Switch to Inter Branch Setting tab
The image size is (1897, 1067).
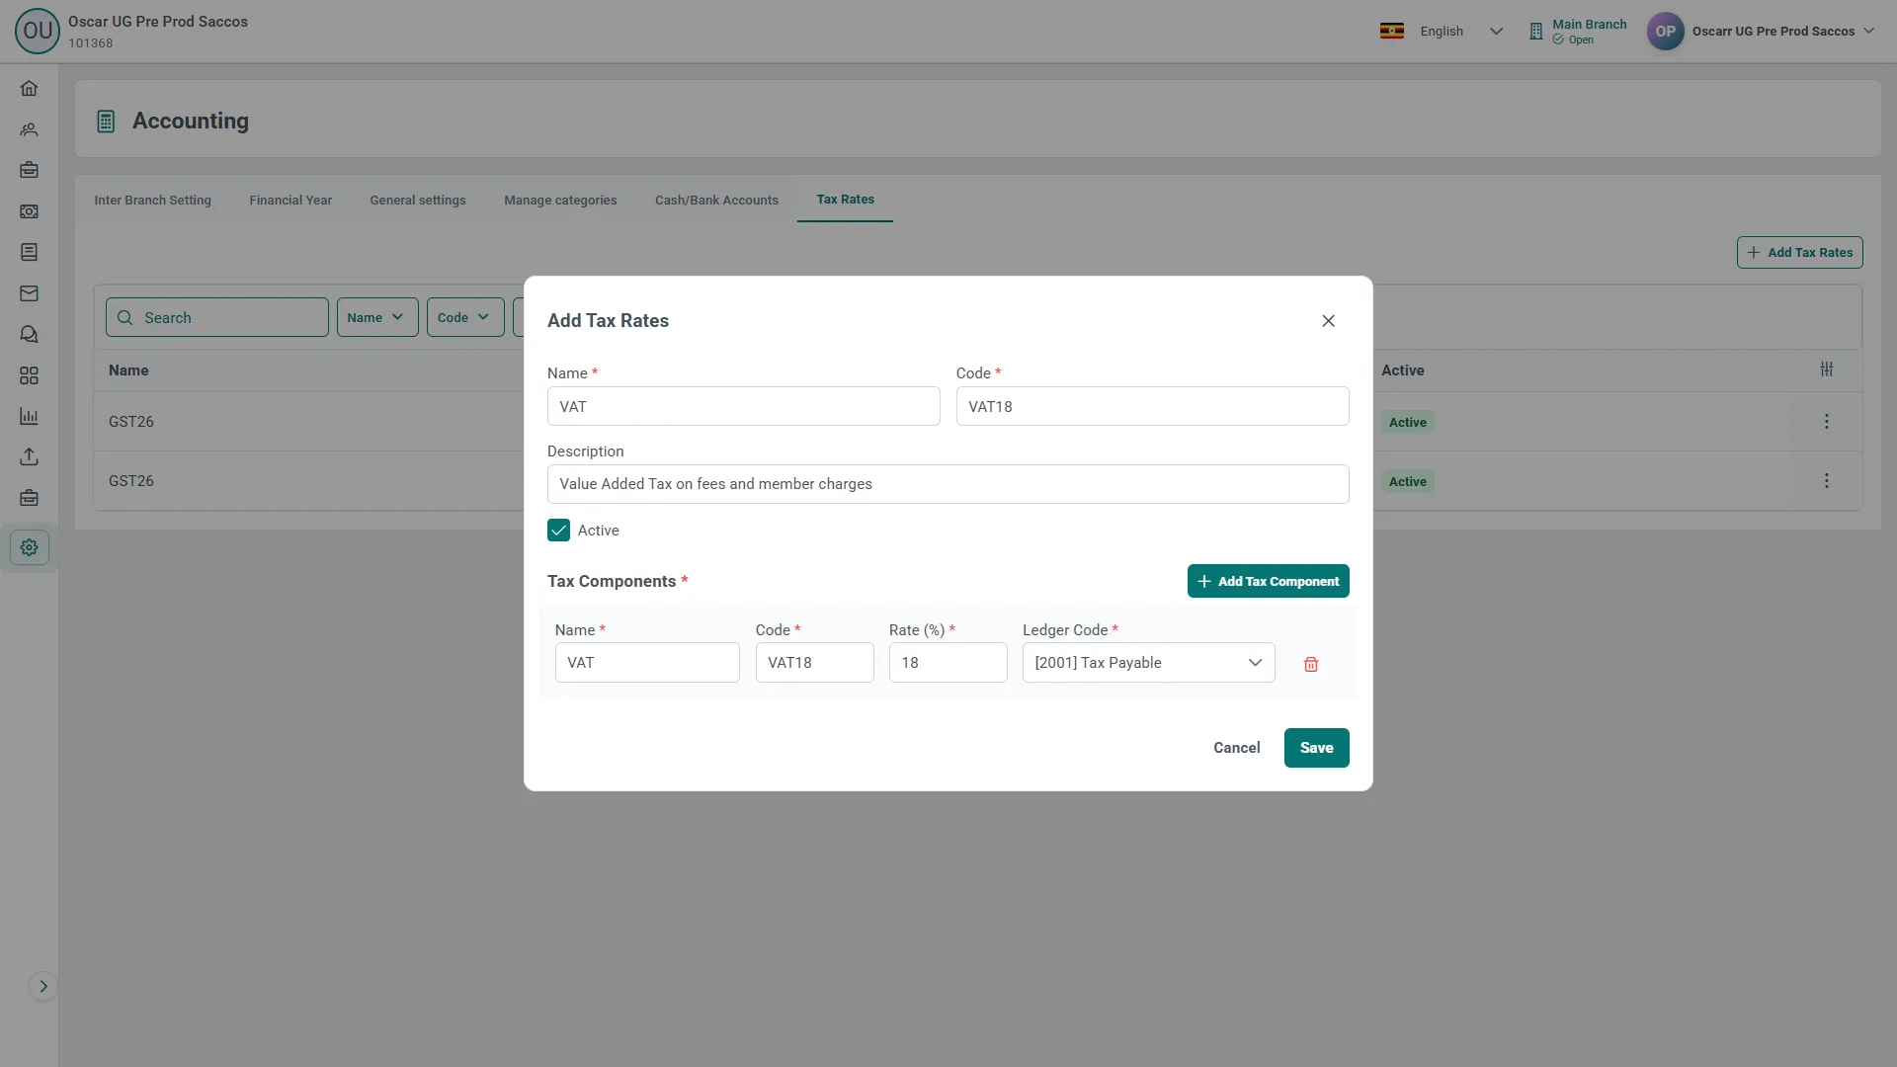[x=152, y=201]
